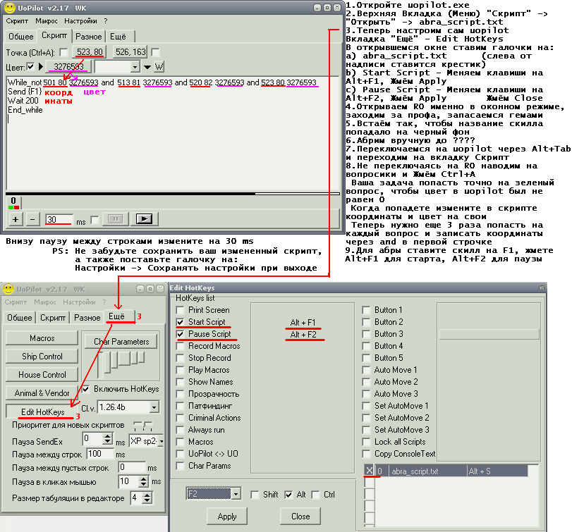The height and width of the screenshot is (532, 572).
Task: Start the script with the play button
Action: point(144,219)
